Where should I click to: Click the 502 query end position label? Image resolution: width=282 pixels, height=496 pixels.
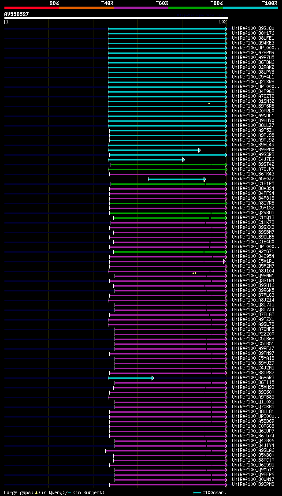point(223,22)
